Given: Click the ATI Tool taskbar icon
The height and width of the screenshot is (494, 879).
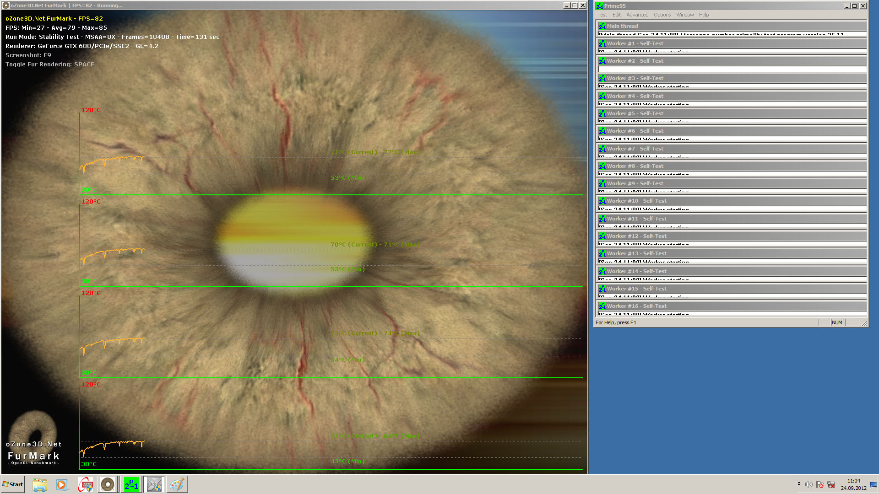Looking at the screenshot, I should 86,484.
